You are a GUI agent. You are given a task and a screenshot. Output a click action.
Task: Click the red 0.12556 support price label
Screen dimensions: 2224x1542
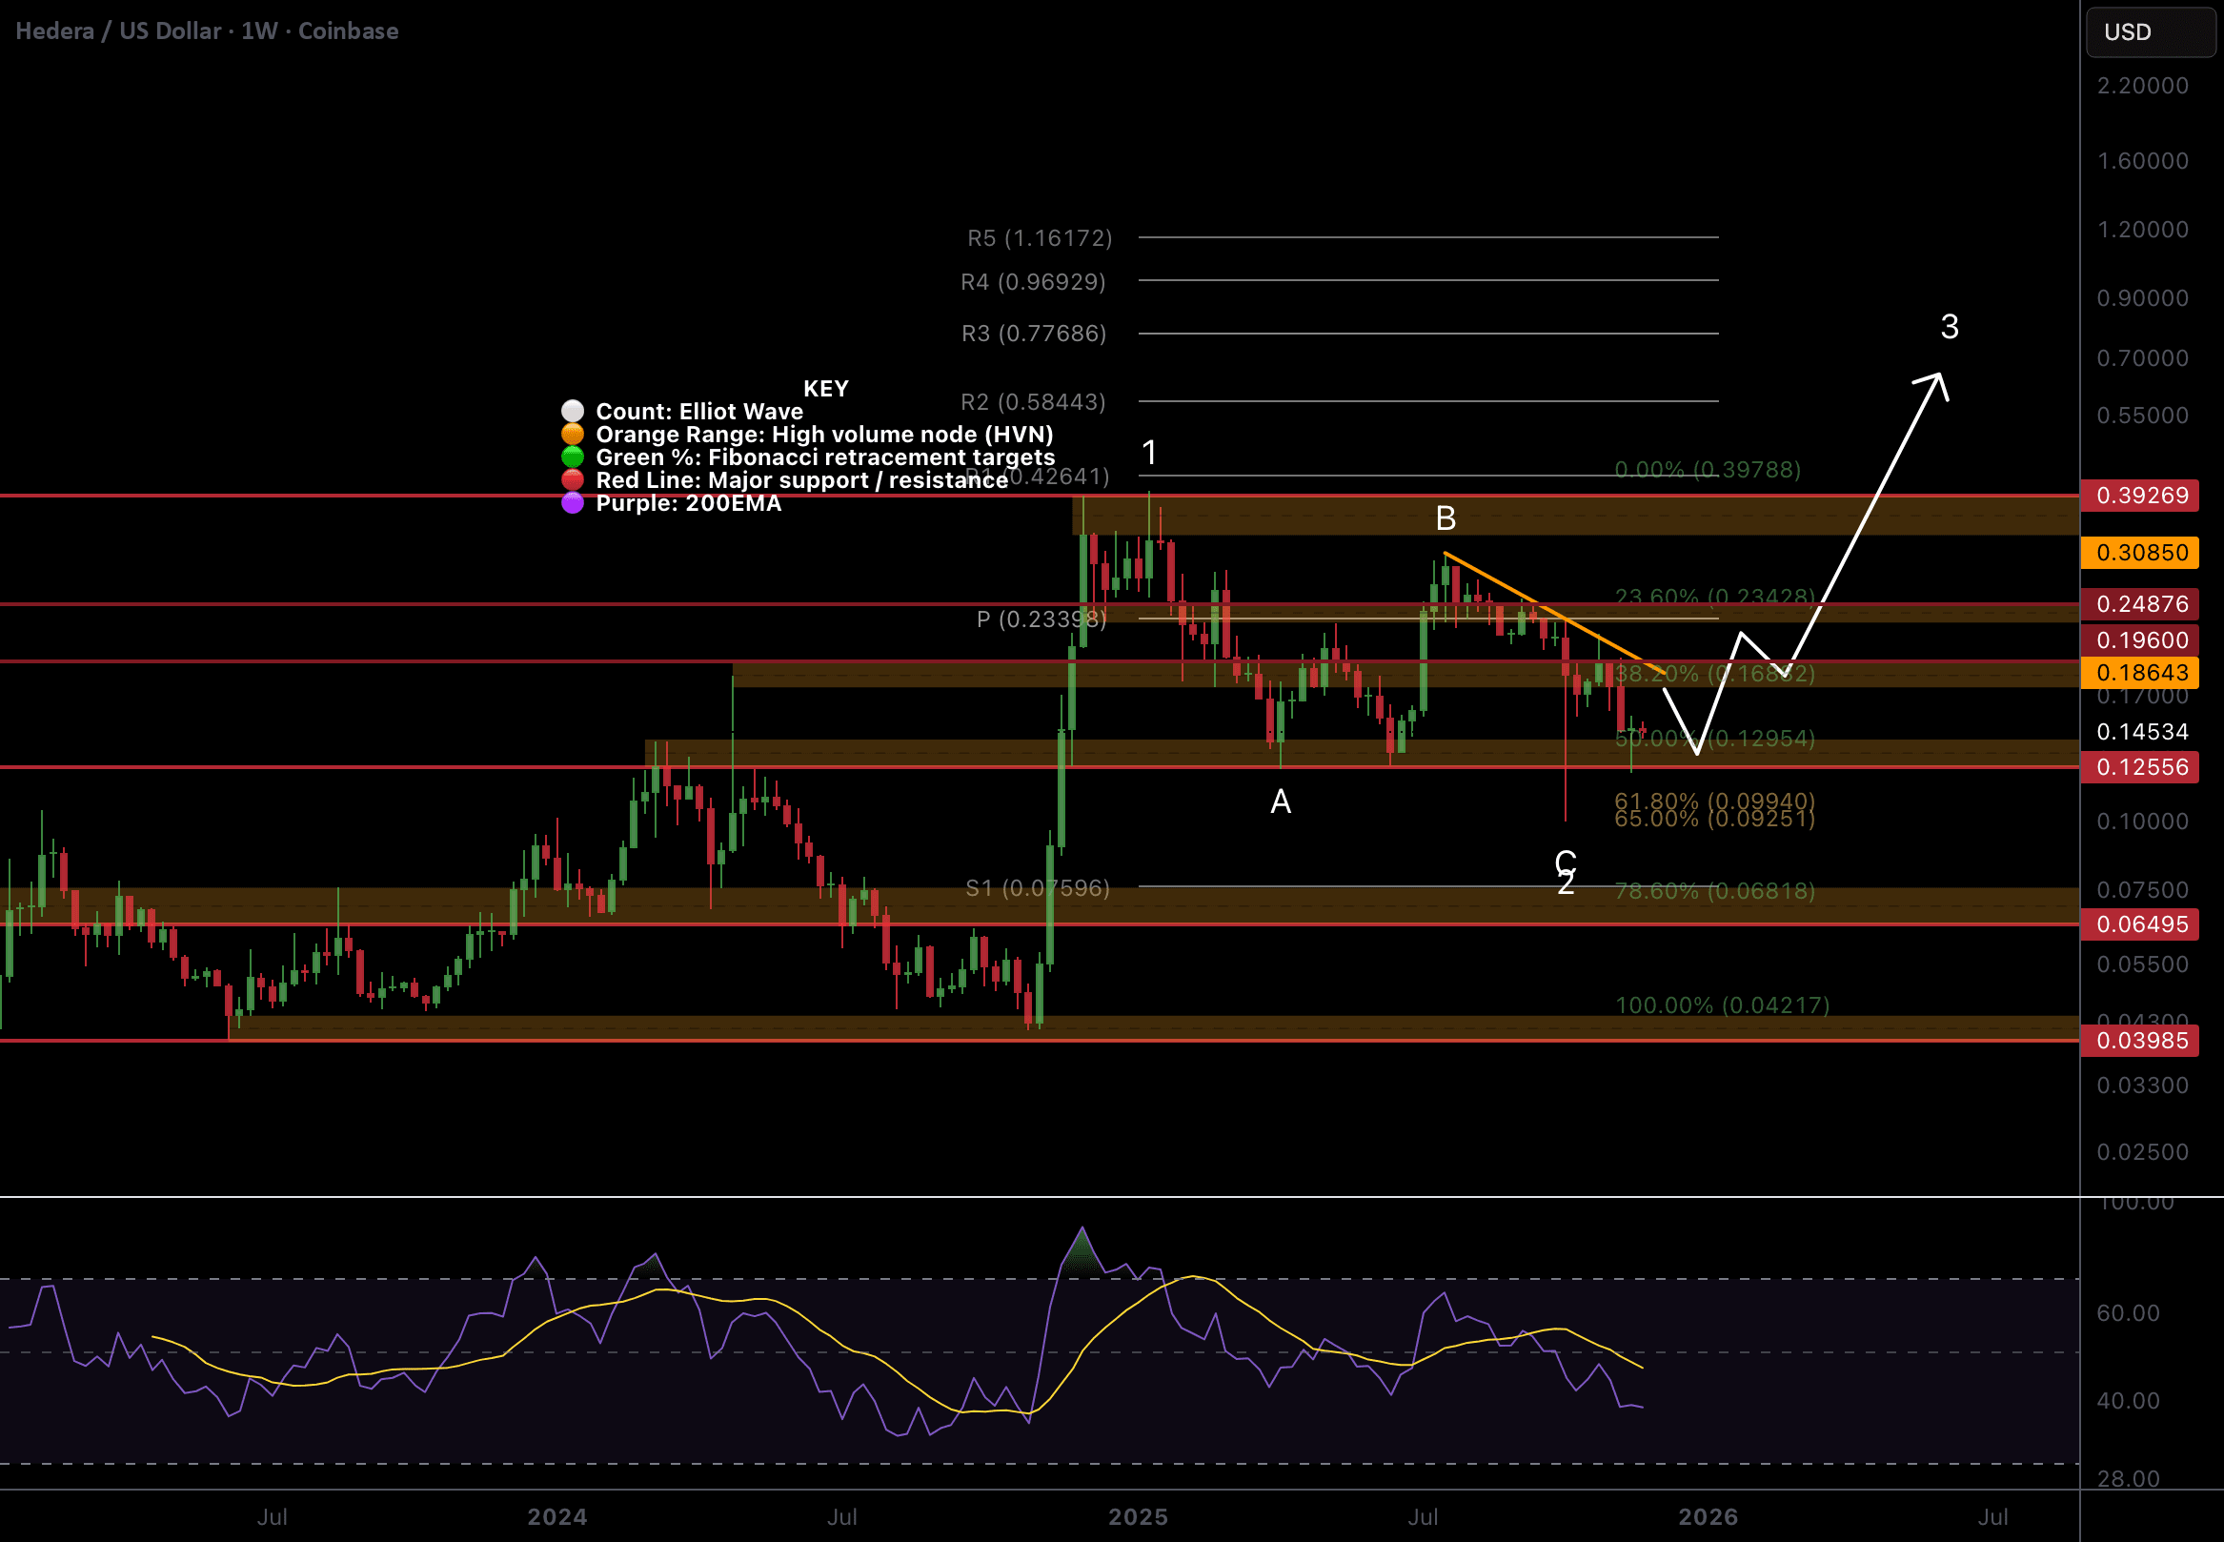(2141, 767)
